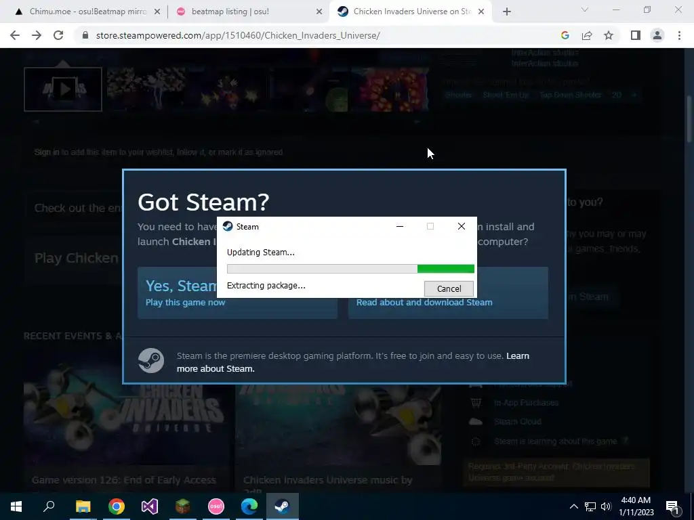Screen dimensions: 694x520
Task: Open File Explorer from taskbar
Action: pos(83,506)
